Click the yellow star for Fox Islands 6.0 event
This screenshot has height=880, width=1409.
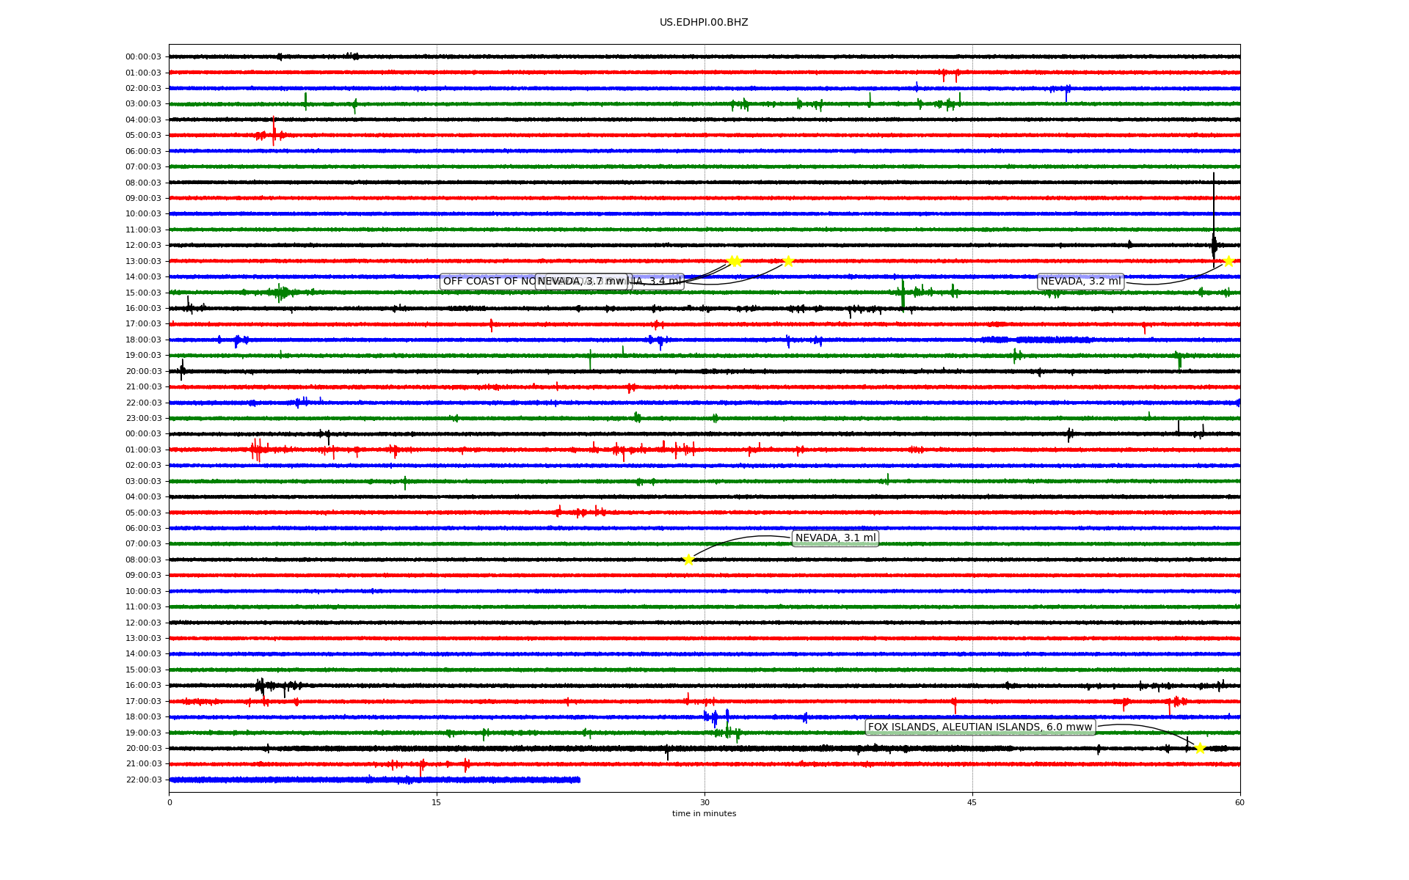[x=1200, y=749]
